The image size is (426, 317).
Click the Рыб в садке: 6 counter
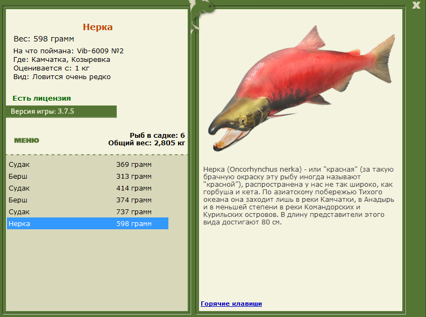[157, 135]
